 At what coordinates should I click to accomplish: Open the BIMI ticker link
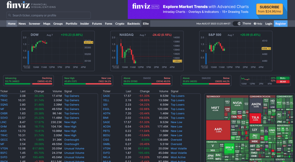(106, 118)
